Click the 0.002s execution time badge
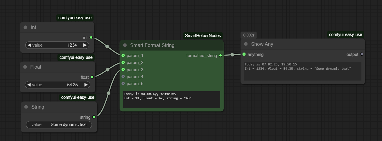Screen dimensions: 382x141 [x=249, y=35]
